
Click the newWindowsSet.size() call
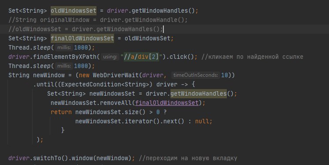point(110,112)
